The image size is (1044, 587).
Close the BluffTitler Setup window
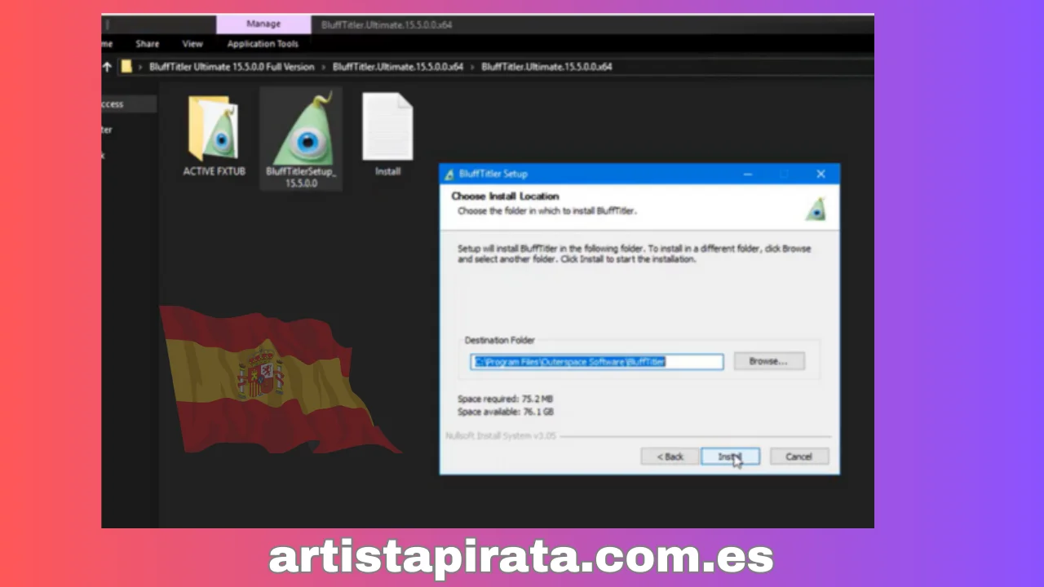point(821,174)
